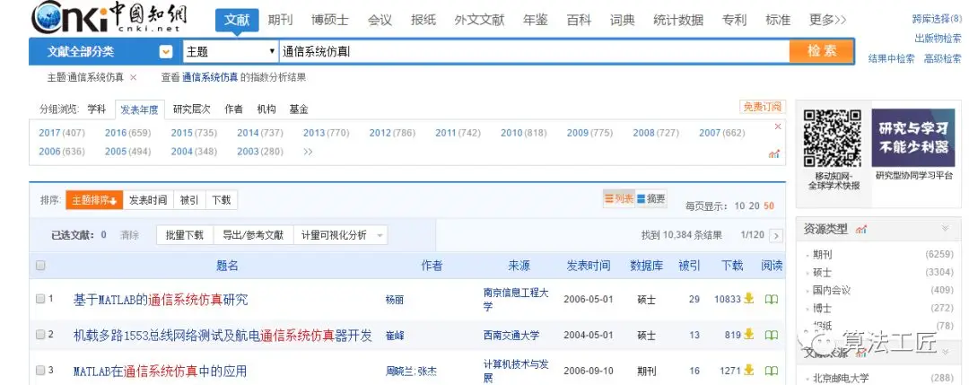
Task: Open 计量可视化分析 dropdown
Action: click(x=341, y=235)
